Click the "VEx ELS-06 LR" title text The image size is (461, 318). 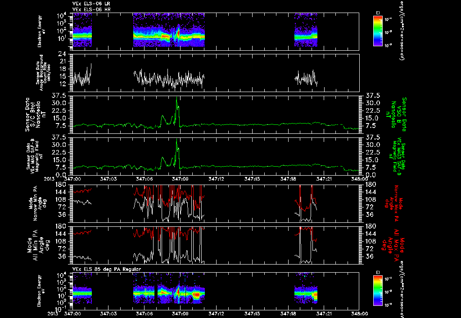(91, 4)
